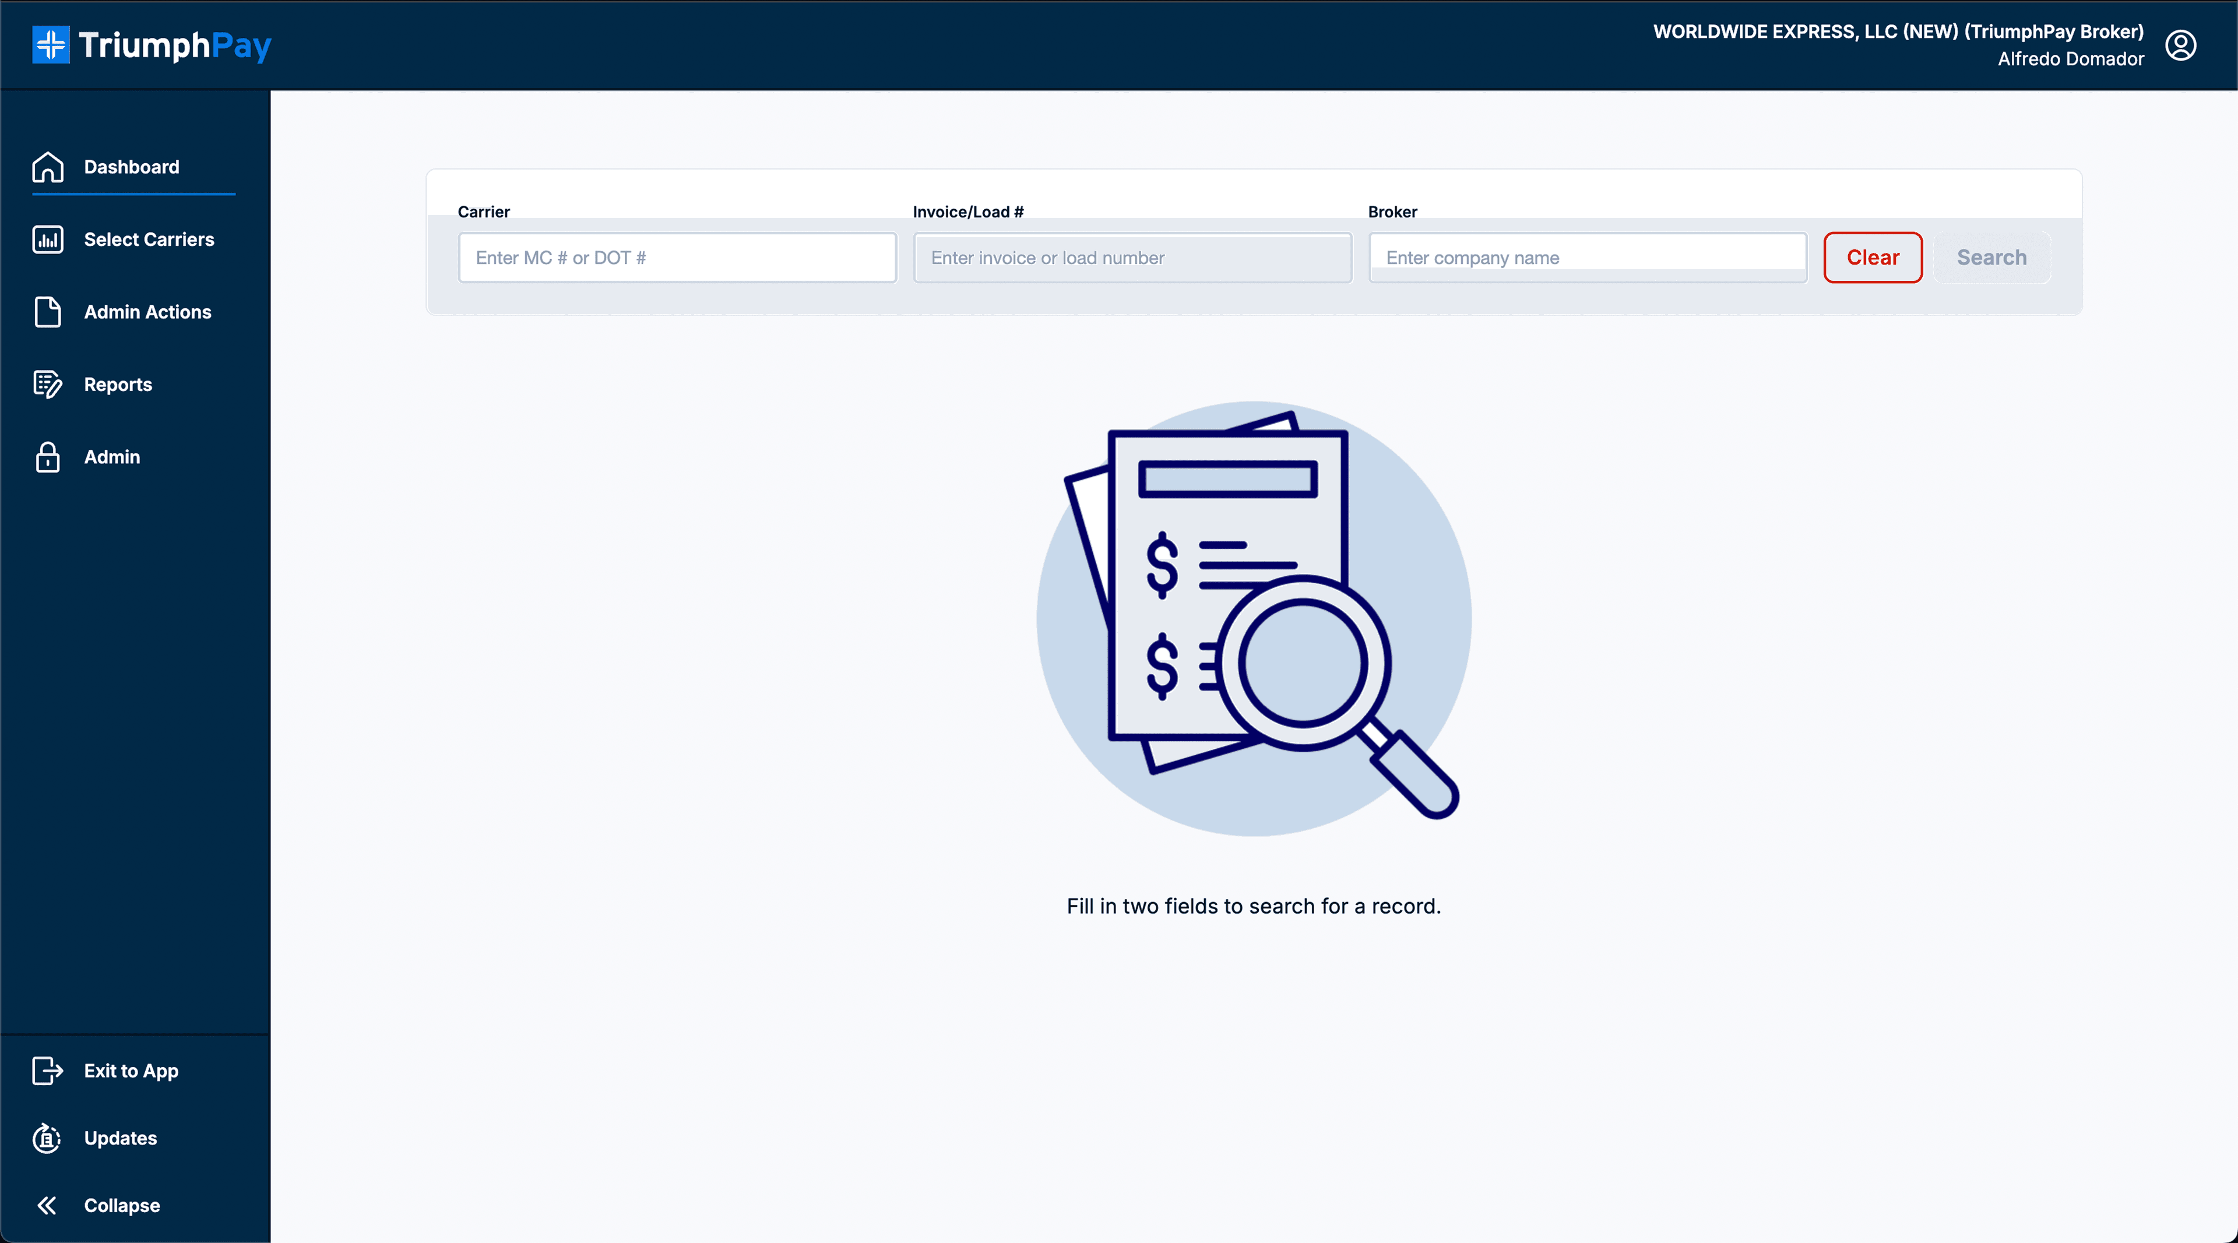Viewport: 2238px width, 1243px height.
Task: Click the Reports pencil icon
Action: [x=48, y=385]
